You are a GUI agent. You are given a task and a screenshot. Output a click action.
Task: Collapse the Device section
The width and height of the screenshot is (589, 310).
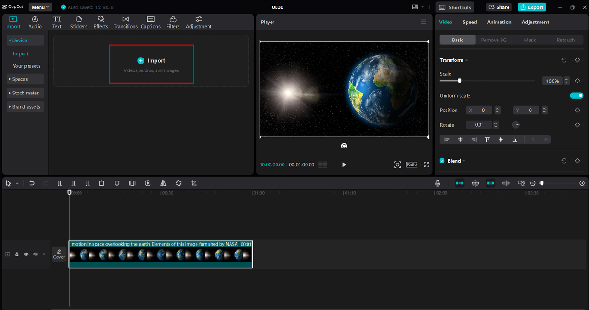click(25, 40)
